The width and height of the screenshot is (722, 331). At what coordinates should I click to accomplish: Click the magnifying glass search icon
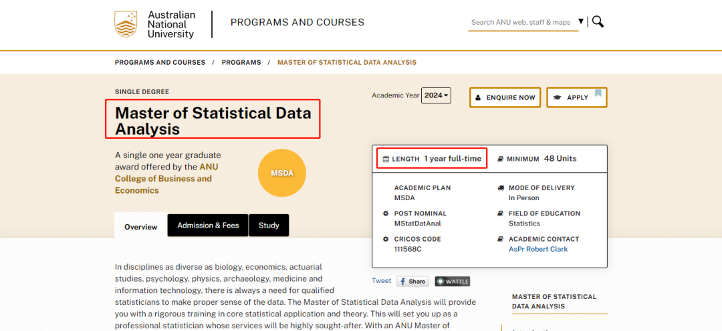click(598, 21)
